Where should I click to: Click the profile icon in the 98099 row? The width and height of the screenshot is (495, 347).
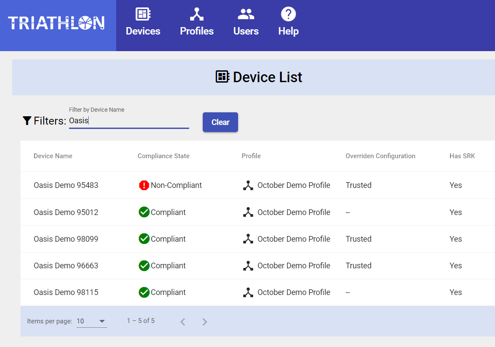(x=248, y=239)
